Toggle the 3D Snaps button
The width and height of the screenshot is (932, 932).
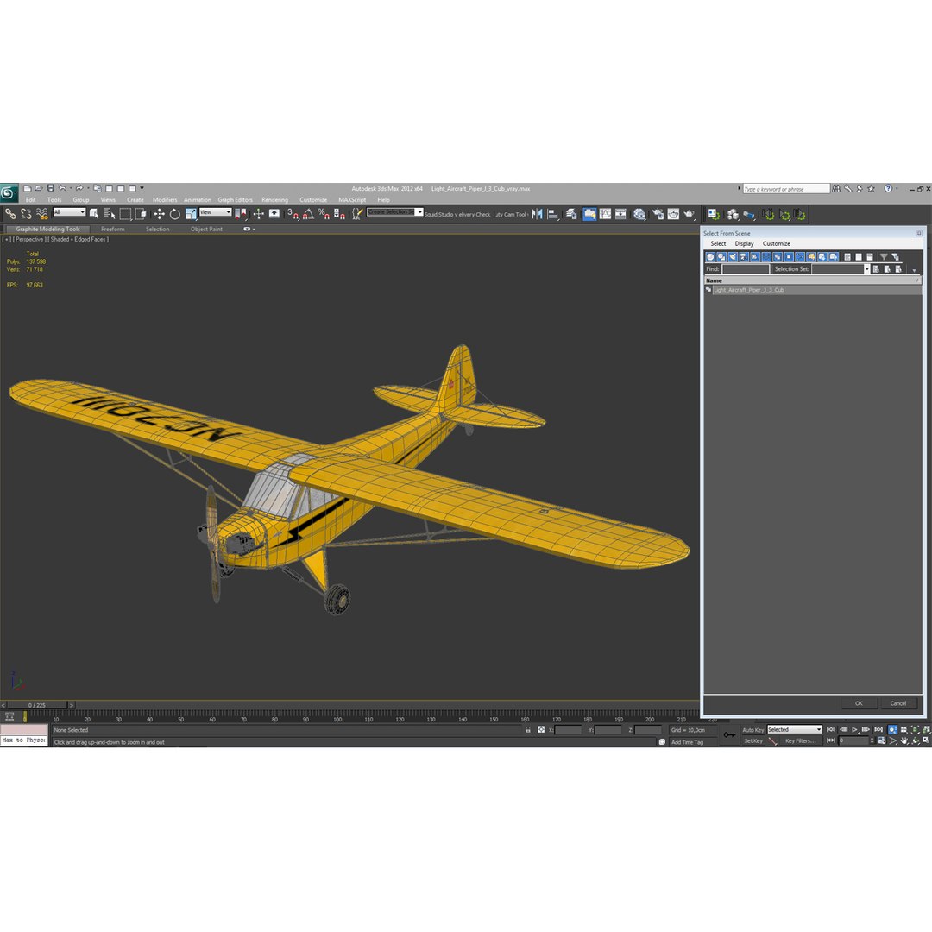pos(293,214)
